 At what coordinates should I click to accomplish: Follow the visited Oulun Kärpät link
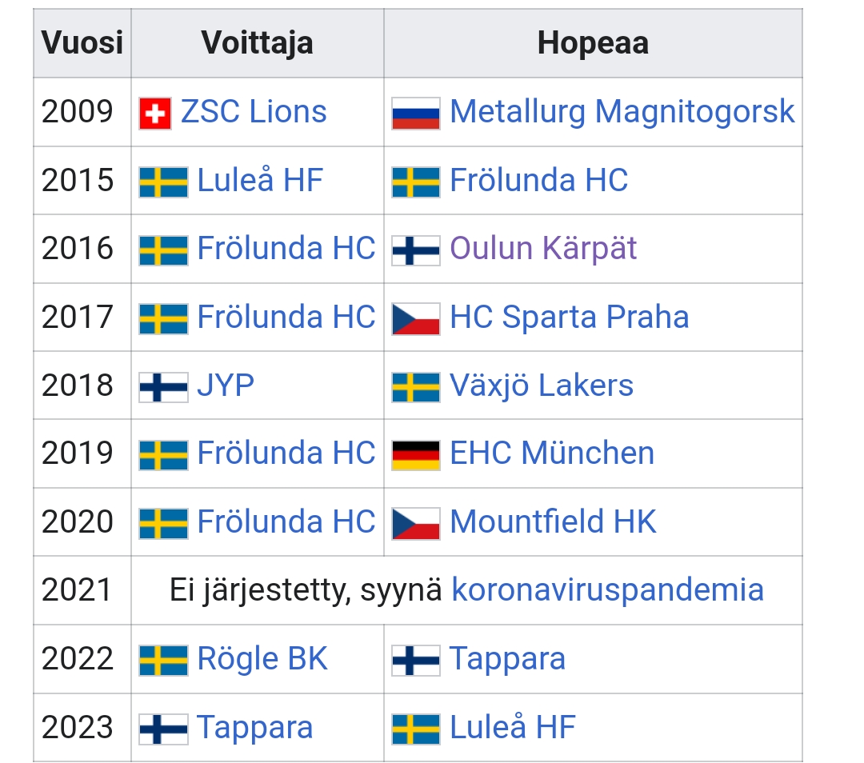(x=543, y=249)
